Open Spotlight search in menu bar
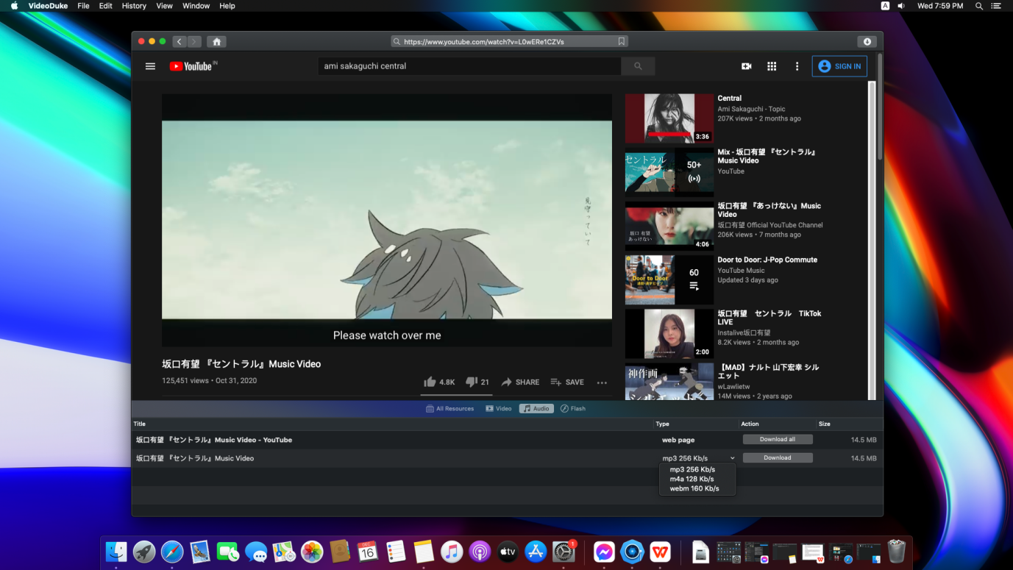Screen dimensions: 1013x570 click(978, 6)
